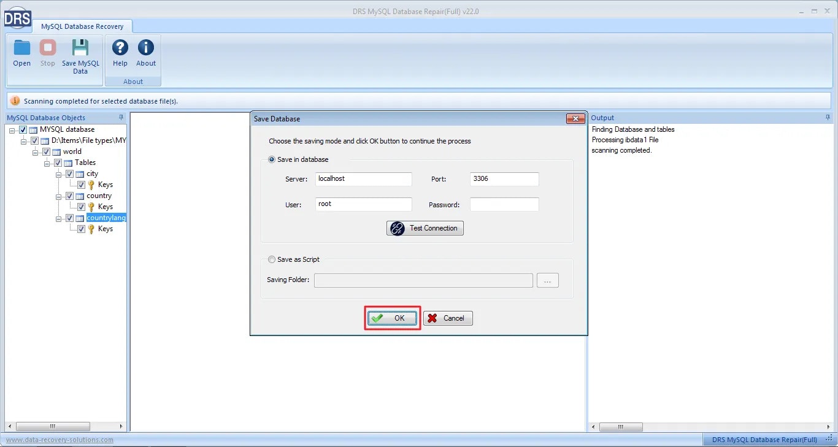Click the Open folder icon
The height and width of the screenshot is (447, 838).
(x=22, y=47)
